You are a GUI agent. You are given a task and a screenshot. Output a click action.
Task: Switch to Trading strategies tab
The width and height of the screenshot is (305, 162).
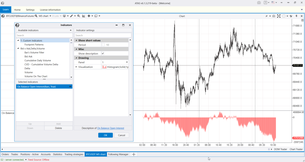74,154
